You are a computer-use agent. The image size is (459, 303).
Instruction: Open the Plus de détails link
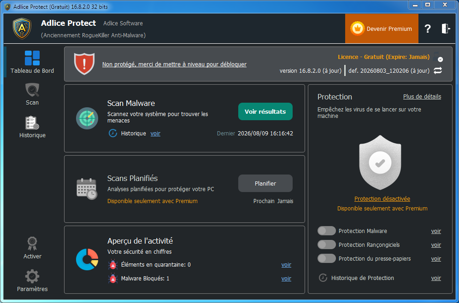422,97
